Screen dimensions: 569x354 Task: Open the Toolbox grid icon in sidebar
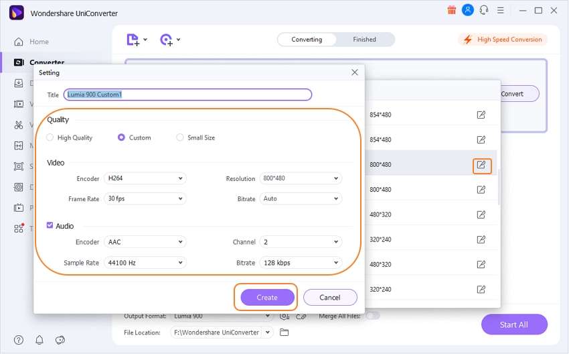19,228
